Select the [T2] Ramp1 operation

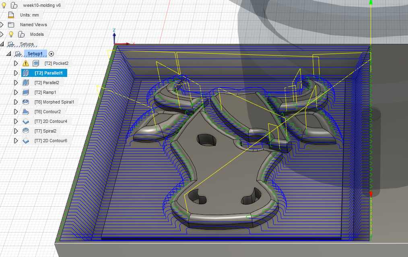click(45, 92)
